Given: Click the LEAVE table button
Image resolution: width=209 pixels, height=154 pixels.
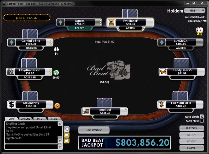Looking at the screenshot, I should tap(191, 148).
